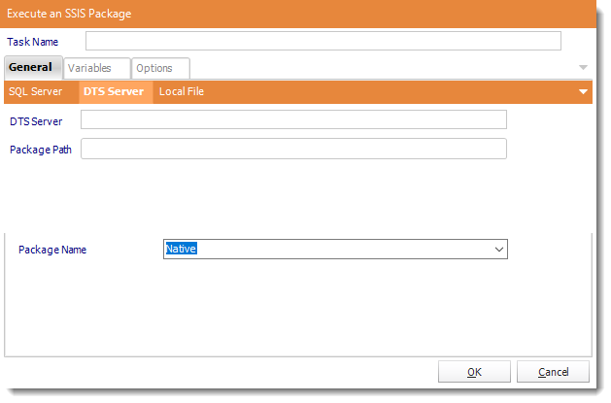Expand the white arrow on the orange bar
The height and width of the screenshot is (403, 611).
(x=583, y=92)
